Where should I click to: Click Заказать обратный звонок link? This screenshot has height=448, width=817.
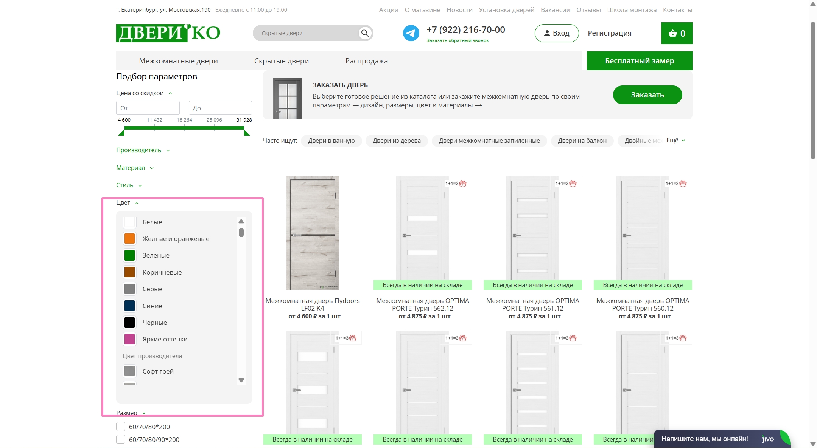click(458, 40)
